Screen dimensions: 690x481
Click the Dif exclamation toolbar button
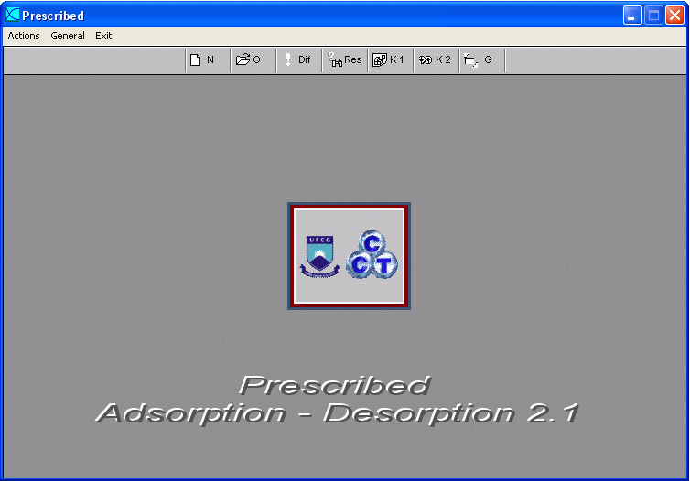[x=299, y=60]
